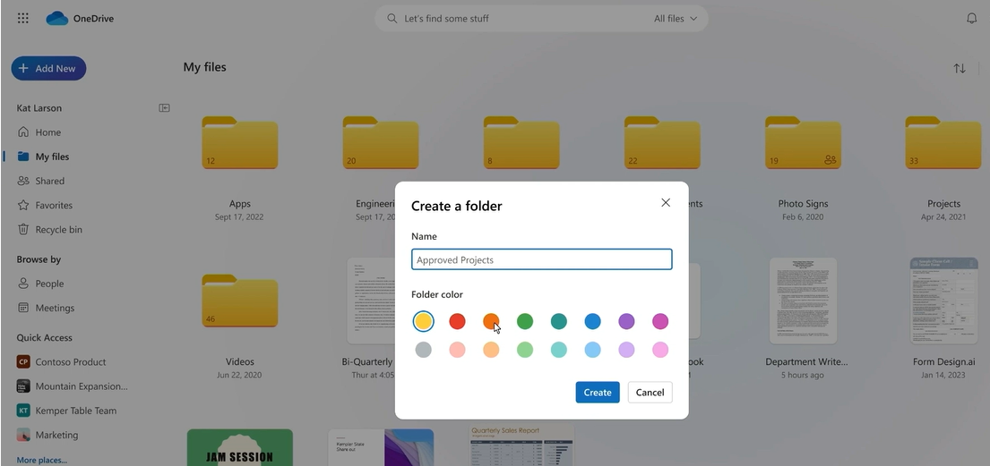This screenshot has width=990, height=466.
Task: Click the folder Name input field
Action: (541, 259)
